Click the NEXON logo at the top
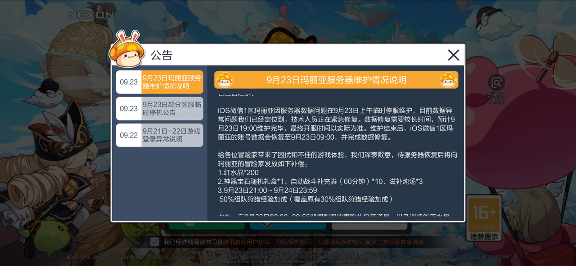 (x=90, y=15)
